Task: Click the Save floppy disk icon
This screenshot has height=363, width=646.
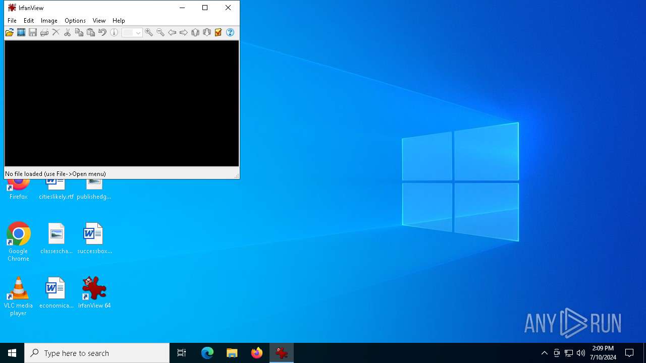Action: 33,32
